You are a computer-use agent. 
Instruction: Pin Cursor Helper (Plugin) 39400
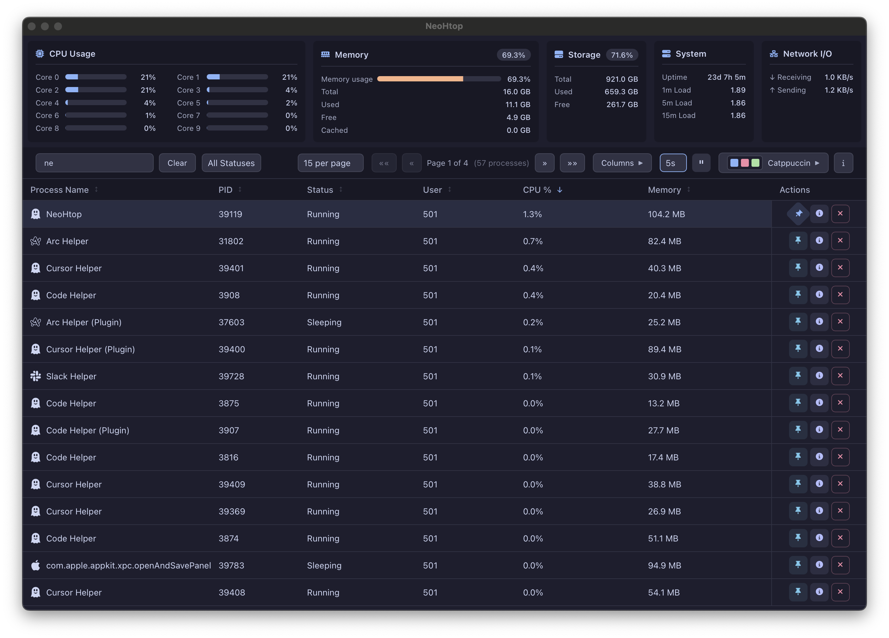[x=798, y=349]
